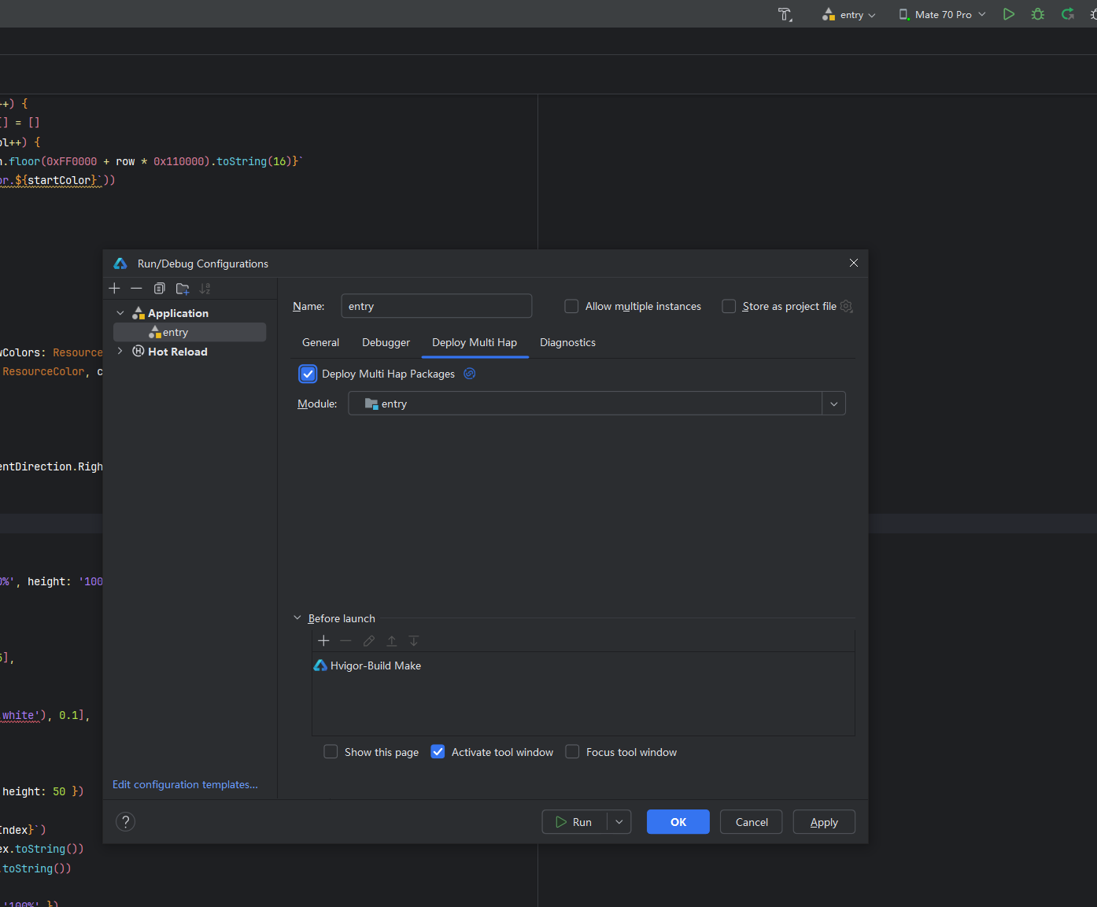
Task: Add new configuration with plus icon
Action: pyautogui.click(x=115, y=289)
